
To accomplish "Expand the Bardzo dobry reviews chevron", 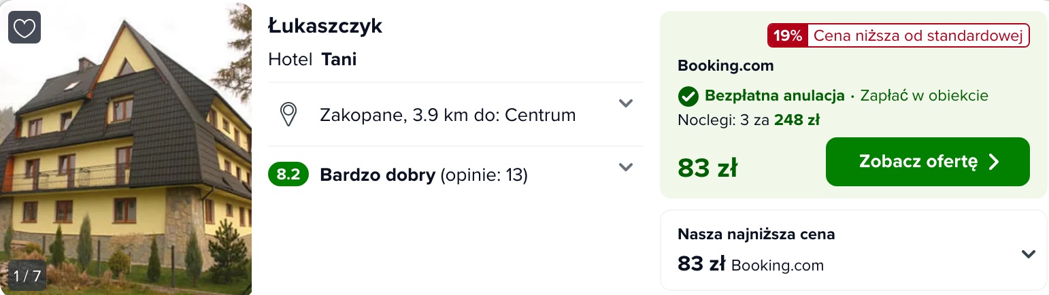I will point(626,167).
